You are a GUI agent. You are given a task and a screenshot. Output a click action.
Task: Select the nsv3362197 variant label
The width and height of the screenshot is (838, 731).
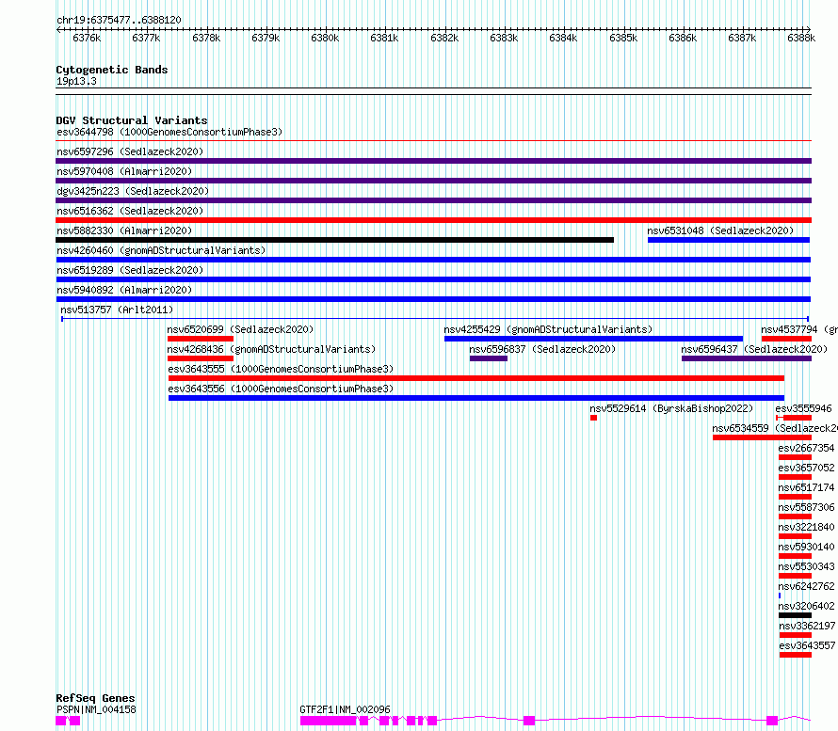coord(807,626)
